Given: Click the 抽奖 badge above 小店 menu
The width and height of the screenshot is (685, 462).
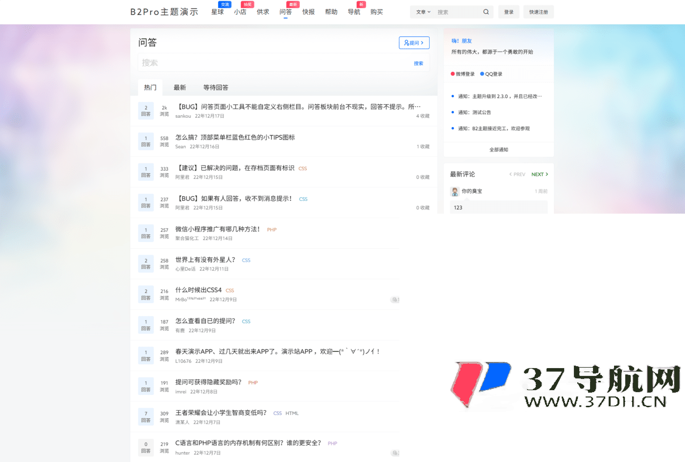Looking at the screenshot, I should (x=247, y=4).
